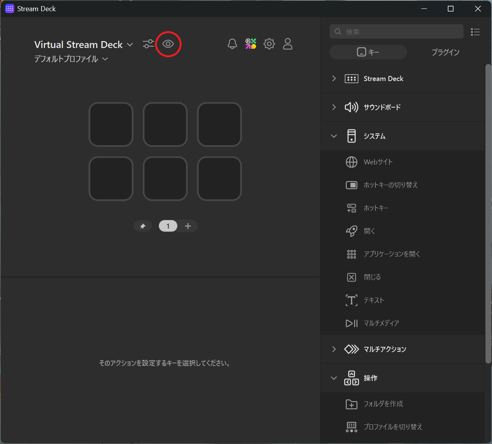Click the 閉じる label text
This screenshot has width=492, height=444.
[372, 277]
